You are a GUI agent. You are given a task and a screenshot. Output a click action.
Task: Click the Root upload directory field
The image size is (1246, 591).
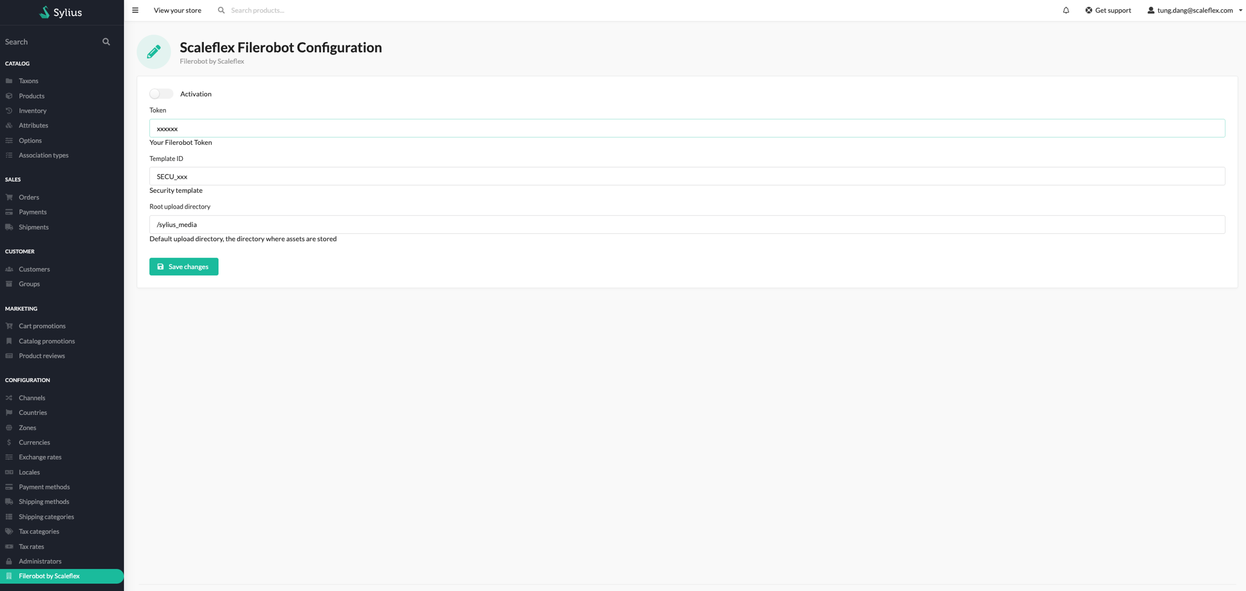pos(687,225)
